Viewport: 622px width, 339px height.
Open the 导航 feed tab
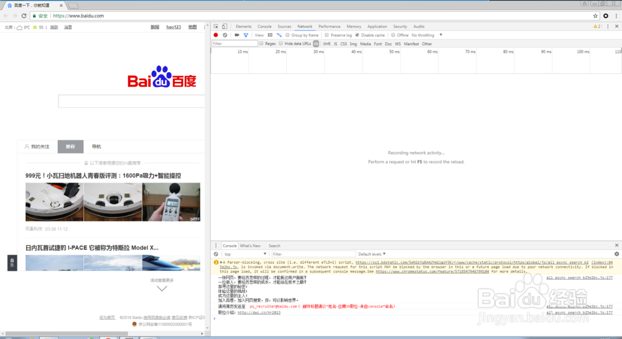point(96,147)
